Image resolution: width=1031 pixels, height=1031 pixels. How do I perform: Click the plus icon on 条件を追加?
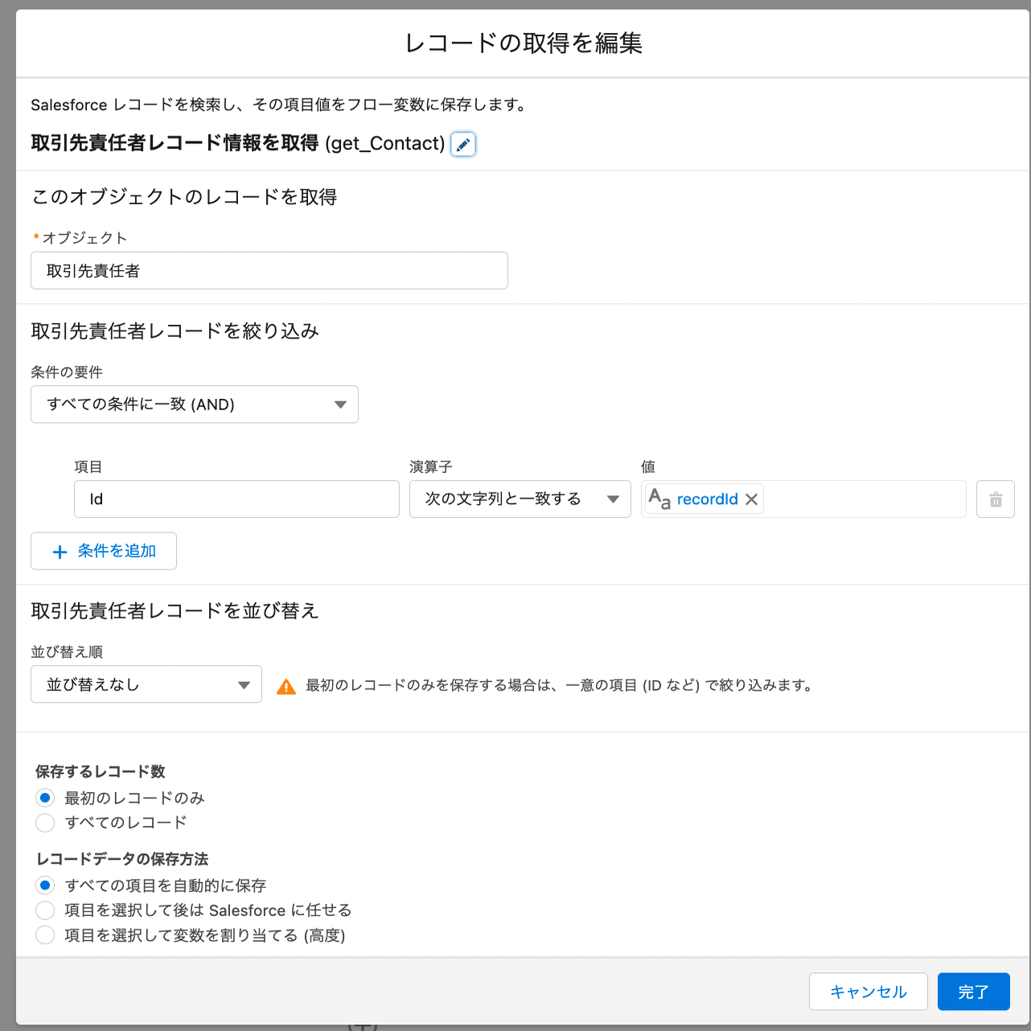60,551
